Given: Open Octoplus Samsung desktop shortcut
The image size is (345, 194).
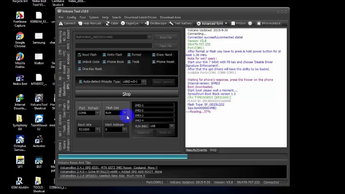Looking at the screenshot, I should point(20,144).
